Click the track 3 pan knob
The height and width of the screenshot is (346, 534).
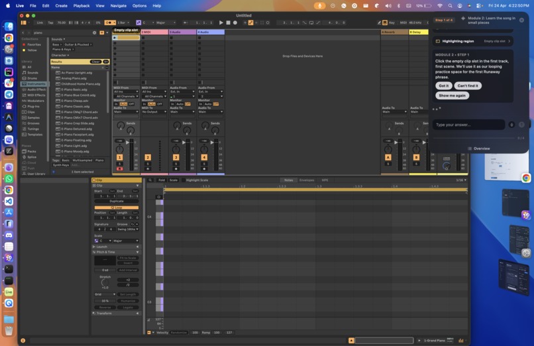coord(176,149)
